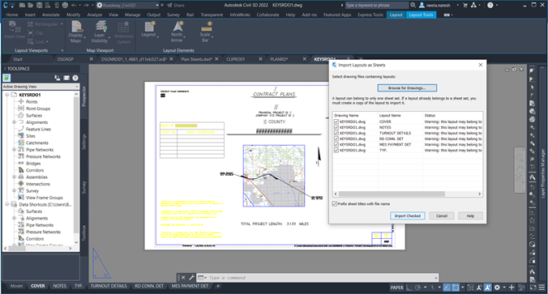The image size is (548, 294).
Task: Expand the Pipe Networks tree node
Action: (x=14, y=150)
